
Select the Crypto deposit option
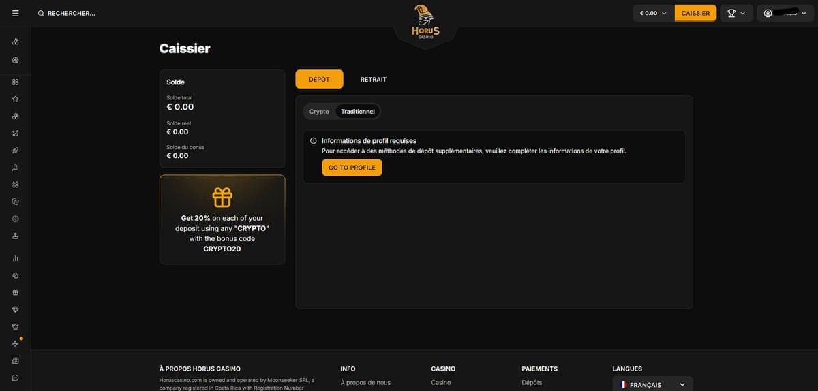319,111
